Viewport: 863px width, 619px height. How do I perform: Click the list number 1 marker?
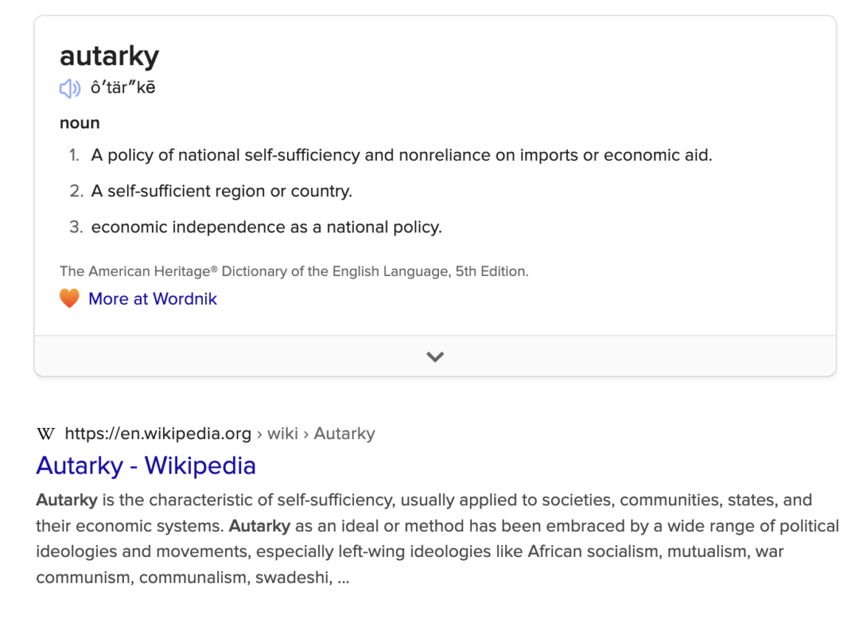74,156
